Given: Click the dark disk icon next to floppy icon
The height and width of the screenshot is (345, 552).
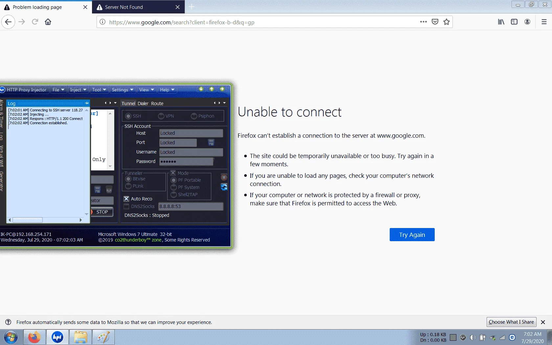Looking at the screenshot, I should 109,190.
